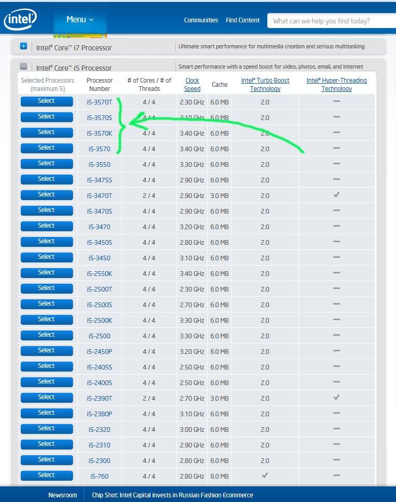This screenshot has height=502, width=396.
Task: Click the Cache column header
Action: pyautogui.click(x=220, y=85)
